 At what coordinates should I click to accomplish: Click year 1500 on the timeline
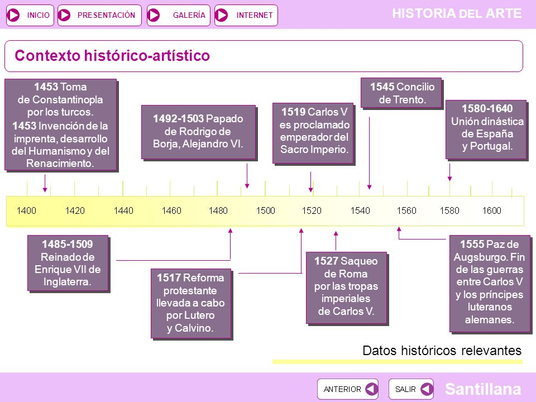pos(266,210)
